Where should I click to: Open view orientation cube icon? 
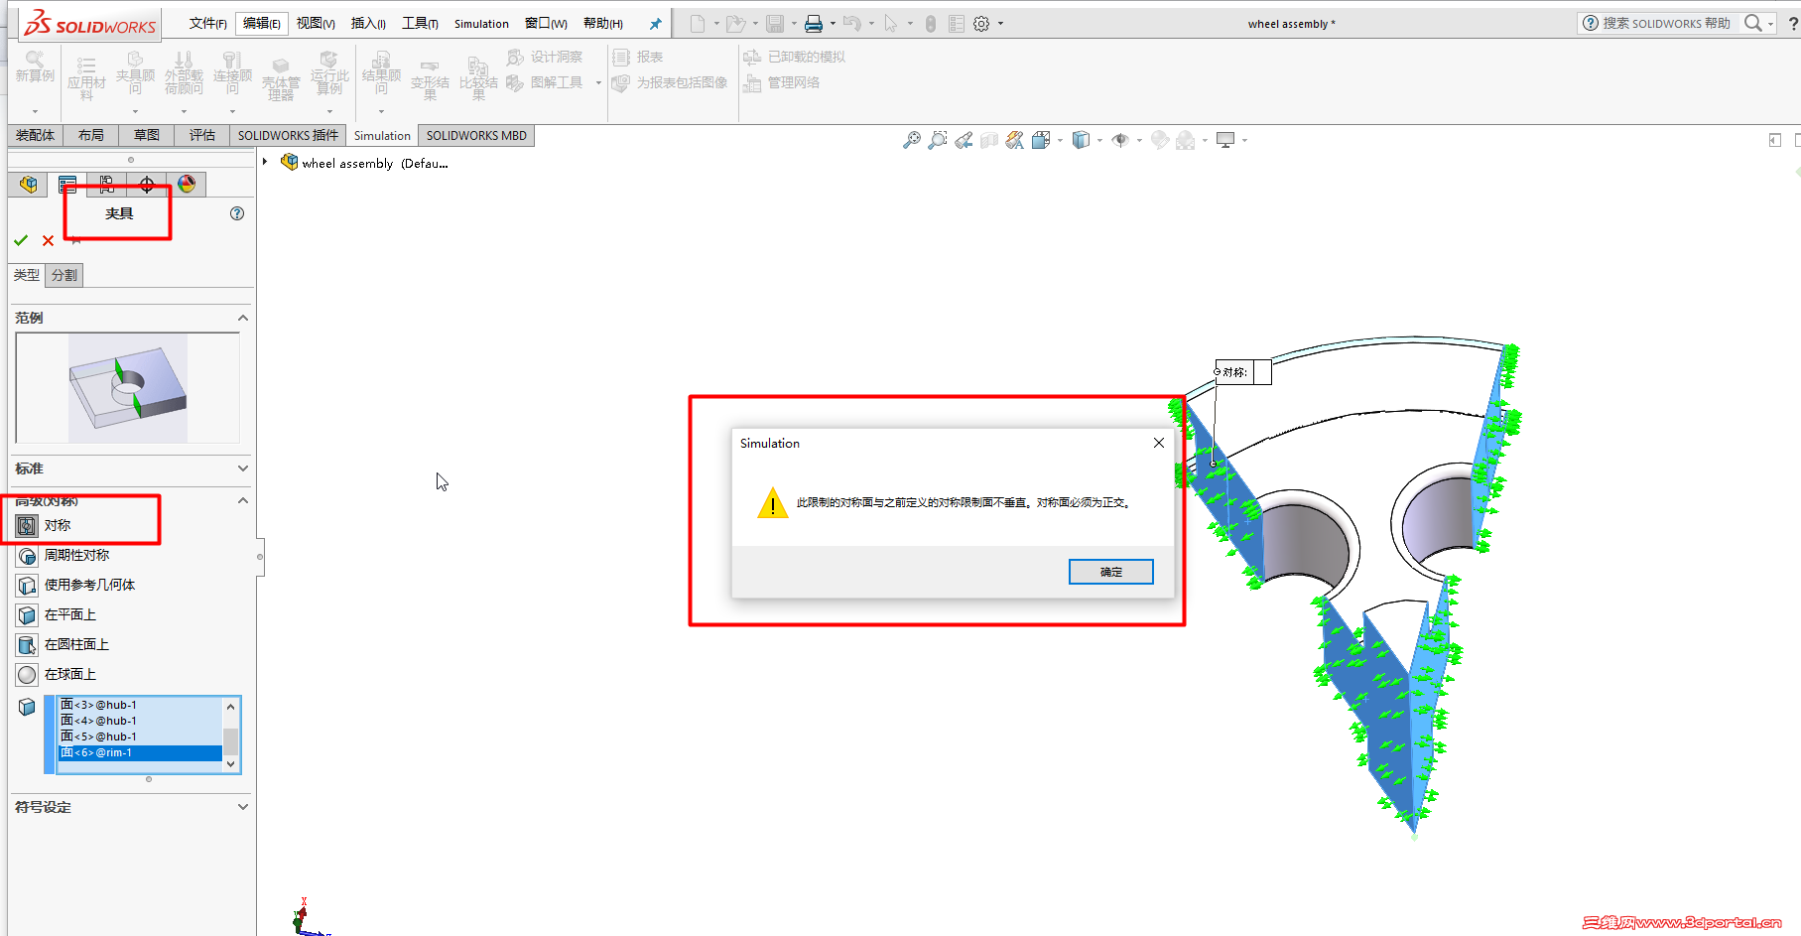coord(1041,141)
